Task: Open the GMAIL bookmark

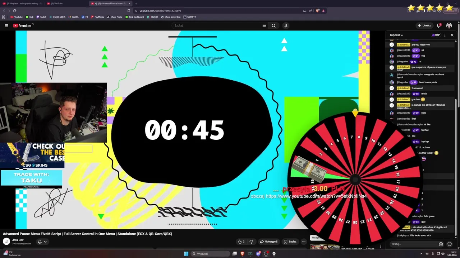Action: pos(73,17)
